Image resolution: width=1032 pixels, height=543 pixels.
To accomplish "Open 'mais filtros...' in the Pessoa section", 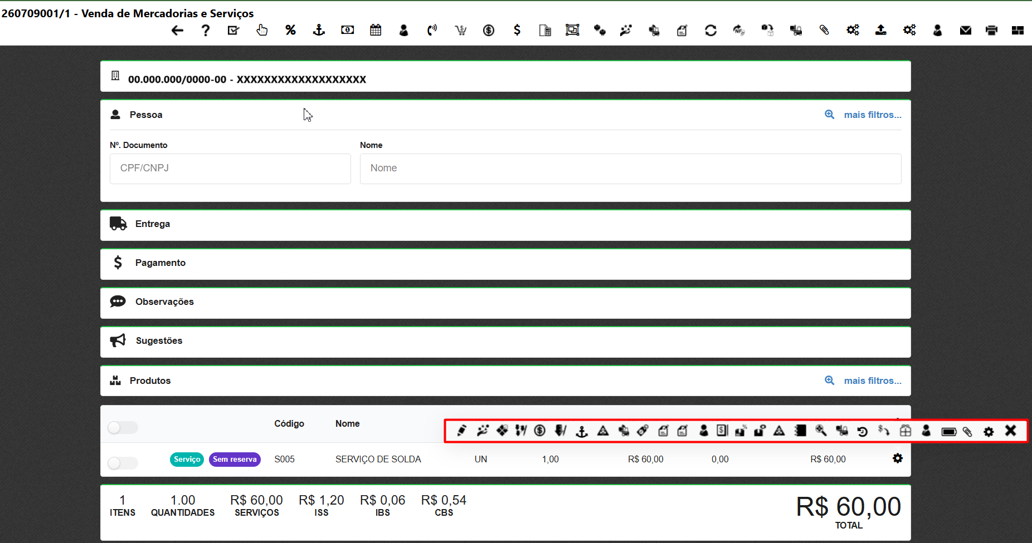I will pos(872,115).
